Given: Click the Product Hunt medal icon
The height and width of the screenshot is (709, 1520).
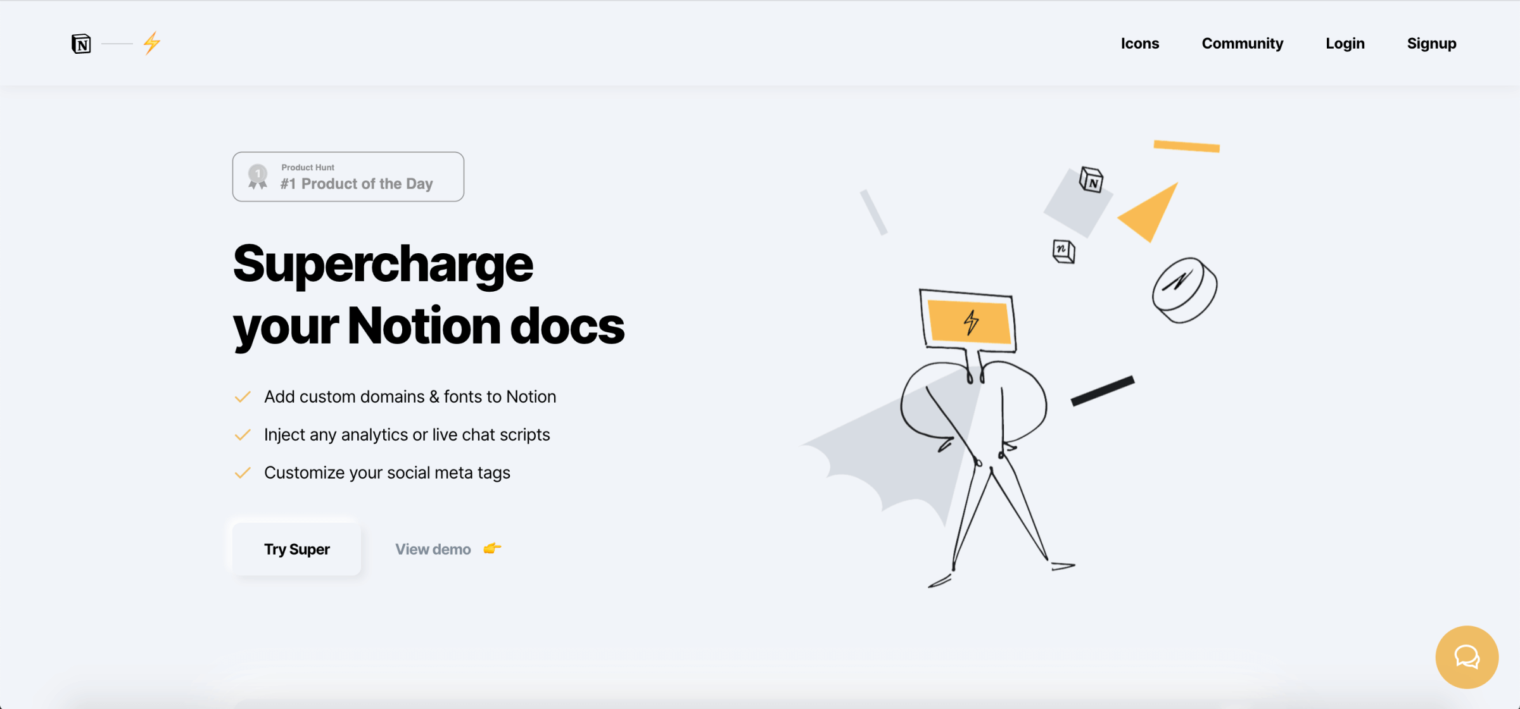Looking at the screenshot, I should tap(258, 177).
